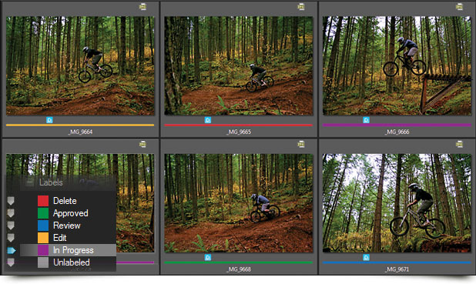This screenshot has height=284, width=476.
Task: Click the _MG_9664 filename text
Action: [x=80, y=132]
